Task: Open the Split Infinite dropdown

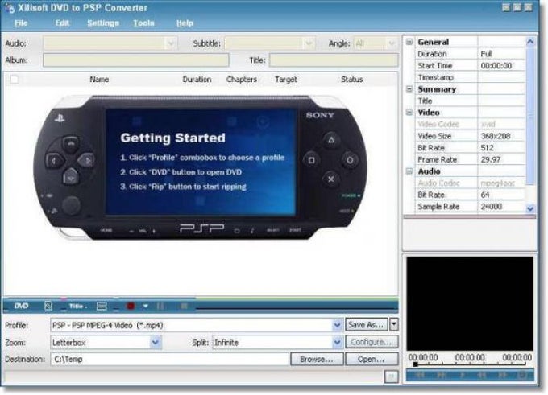Action: tap(337, 343)
